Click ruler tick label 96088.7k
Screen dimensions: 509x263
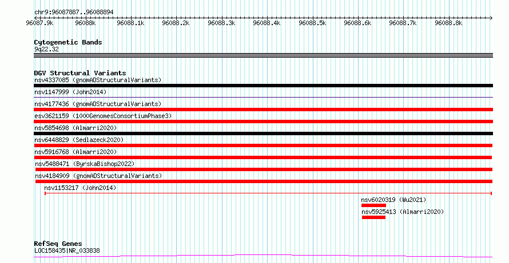[403, 23]
